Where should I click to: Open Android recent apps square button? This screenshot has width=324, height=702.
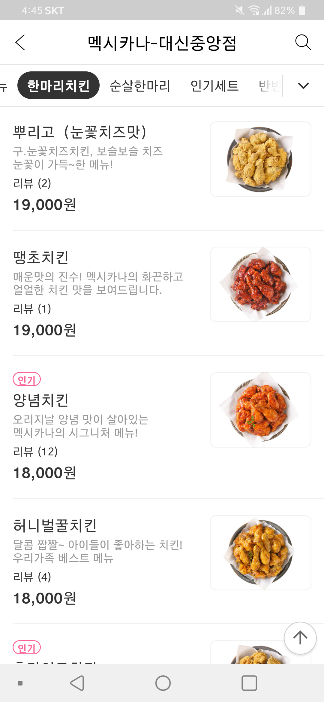click(249, 683)
